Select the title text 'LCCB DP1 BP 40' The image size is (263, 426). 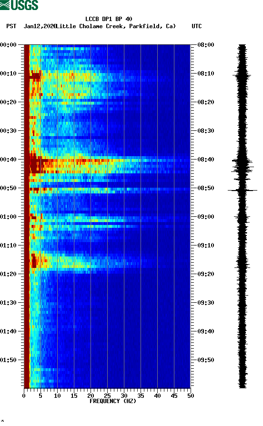click(109, 19)
